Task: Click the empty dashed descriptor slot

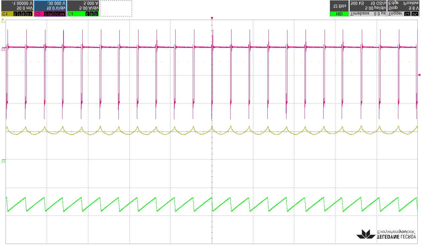Action: coord(116,8)
